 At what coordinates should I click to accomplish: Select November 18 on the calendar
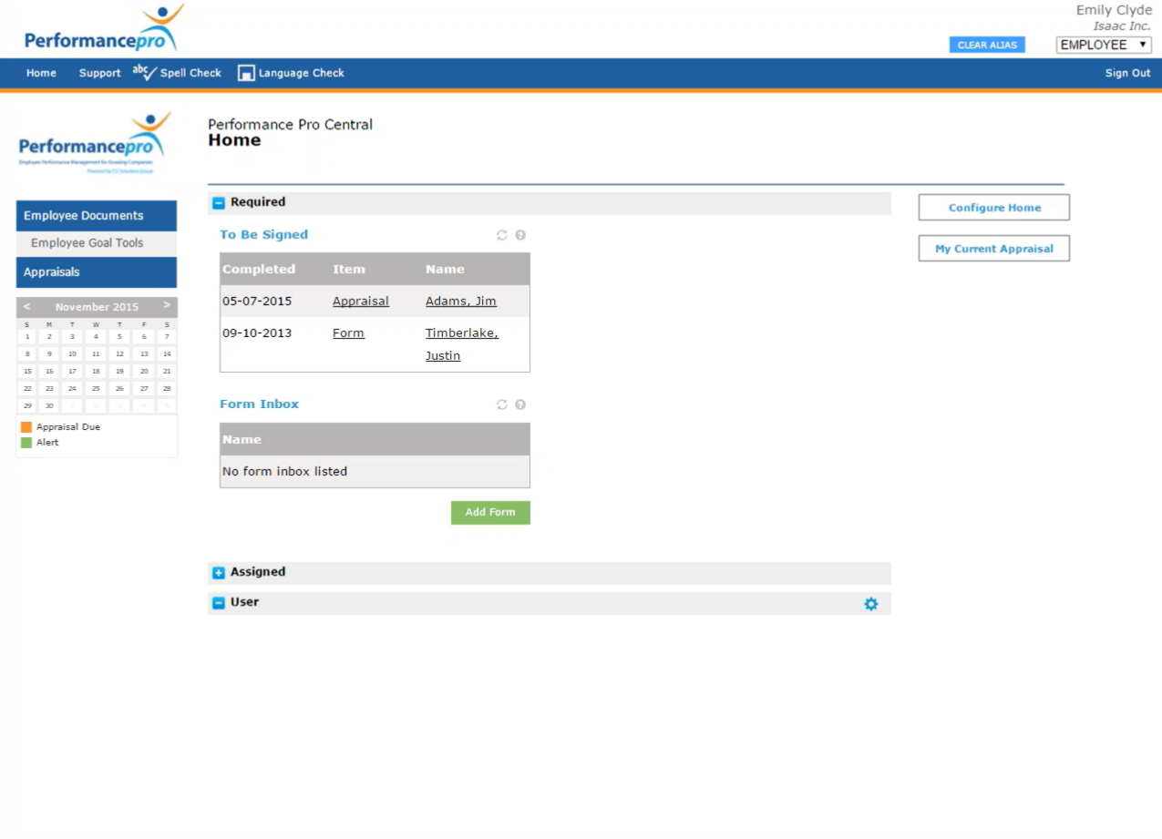coord(96,372)
